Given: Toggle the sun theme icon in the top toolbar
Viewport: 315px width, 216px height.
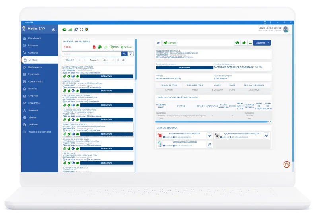Looking at the screenshot, I should tap(87, 29).
